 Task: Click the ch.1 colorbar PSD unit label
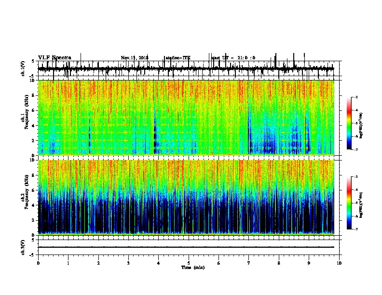point(361,125)
